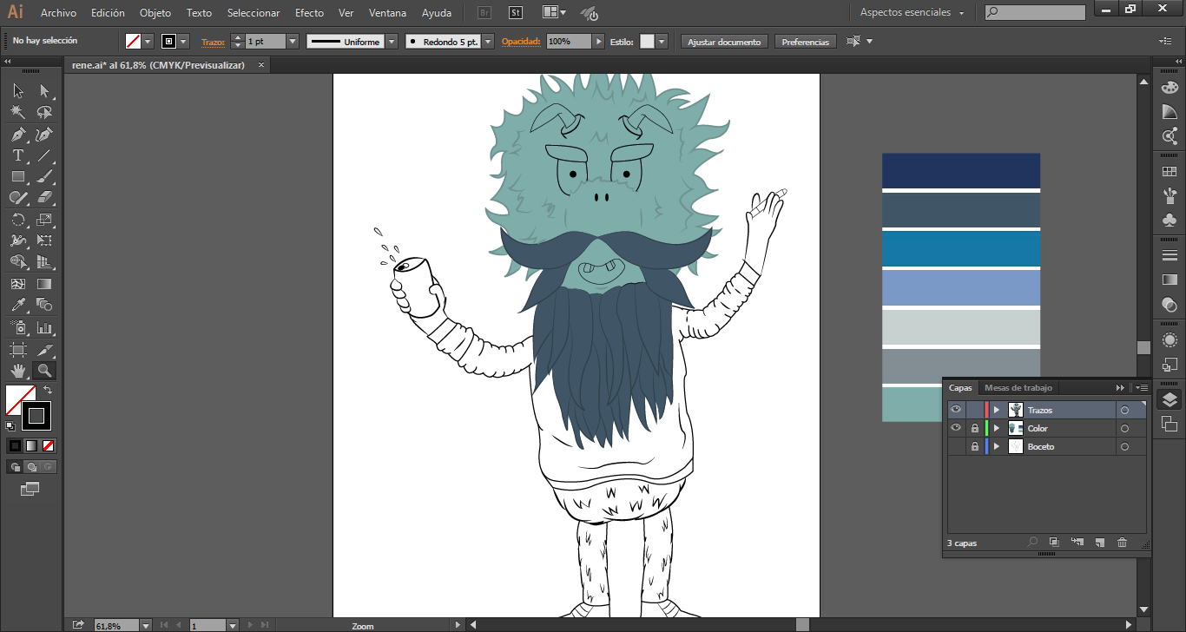Viewport: 1186px width, 632px height.
Task: Create new layer in Capas panel
Action: (x=1099, y=543)
